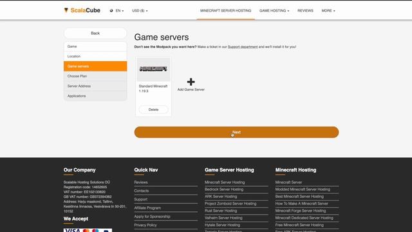Open the EN language dropdown
The width and height of the screenshot is (412, 232).
(120, 10)
